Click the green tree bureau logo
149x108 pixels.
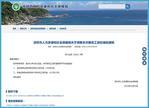(x=16, y=7)
